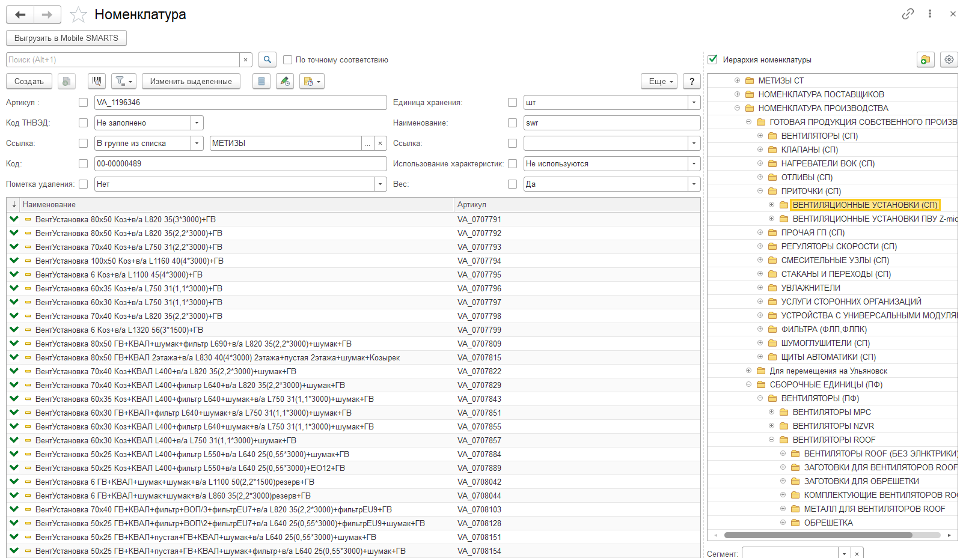Click the 'Создать' button
Screen dimensions: 960x558
tap(29, 81)
